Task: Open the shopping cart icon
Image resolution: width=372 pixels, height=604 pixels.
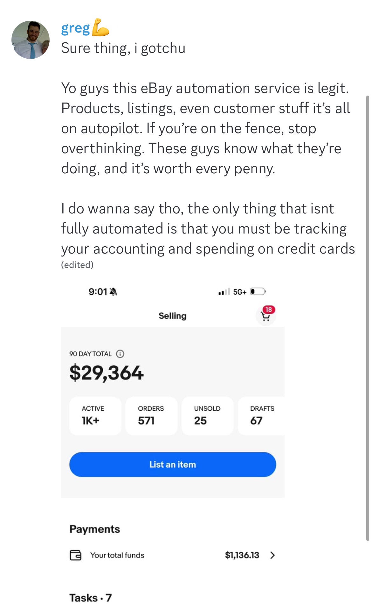Action: click(265, 316)
